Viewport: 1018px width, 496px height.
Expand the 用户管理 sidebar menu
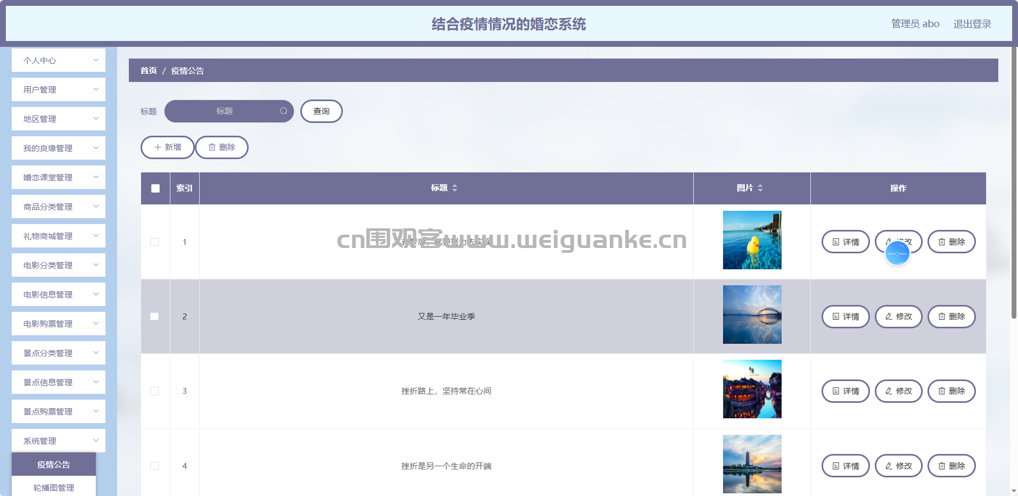(59, 90)
